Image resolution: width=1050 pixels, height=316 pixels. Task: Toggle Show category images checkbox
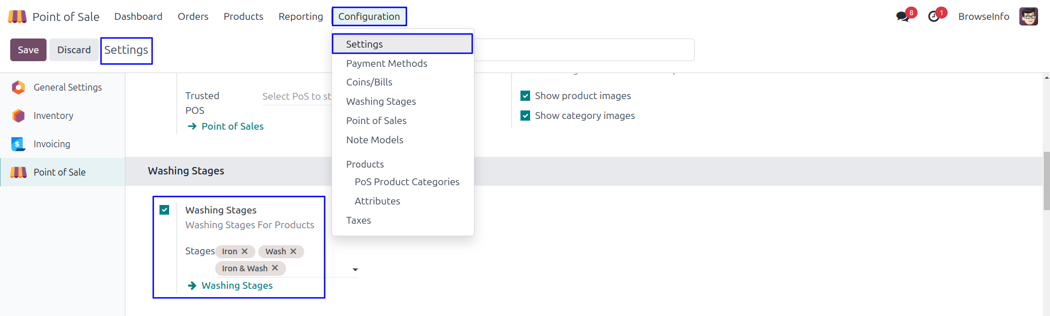(526, 116)
